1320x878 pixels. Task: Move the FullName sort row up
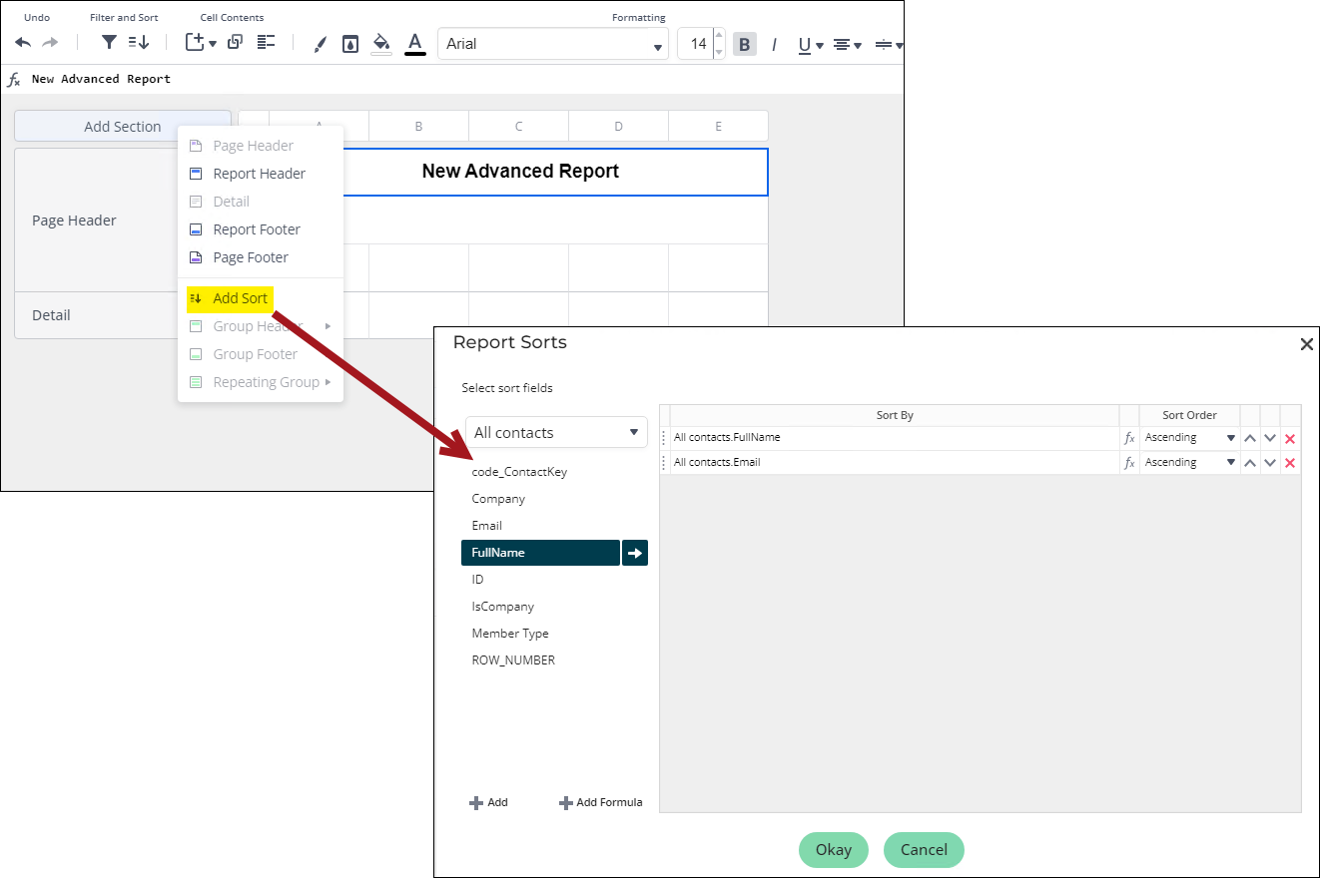pyautogui.click(x=1250, y=438)
